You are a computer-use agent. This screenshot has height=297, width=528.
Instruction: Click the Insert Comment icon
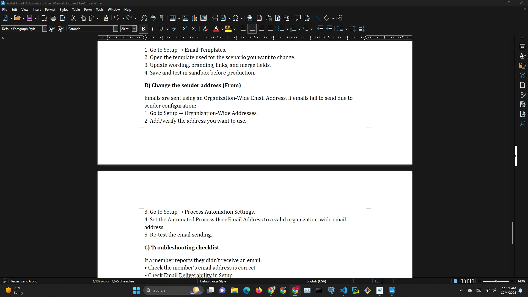point(298,18)
